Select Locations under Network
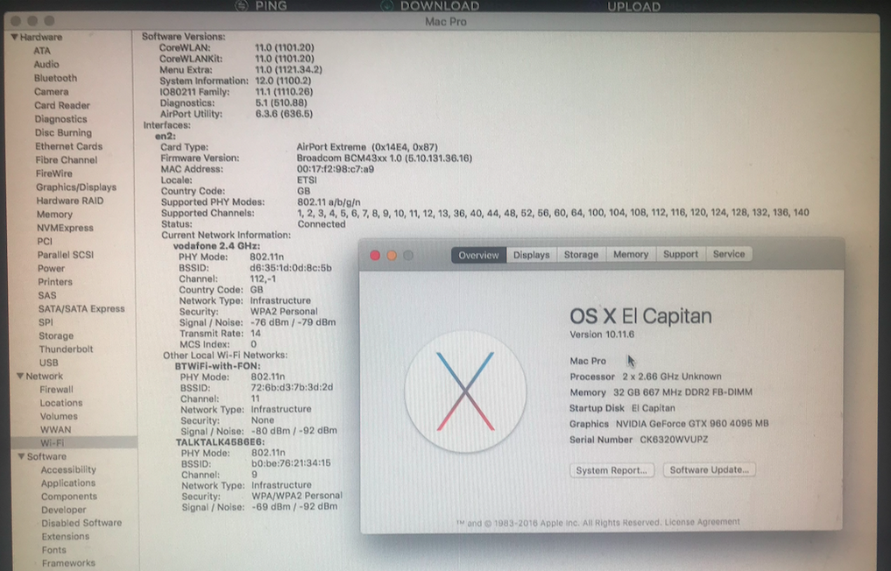The image size is (891, 571). (x=61, y=403)
